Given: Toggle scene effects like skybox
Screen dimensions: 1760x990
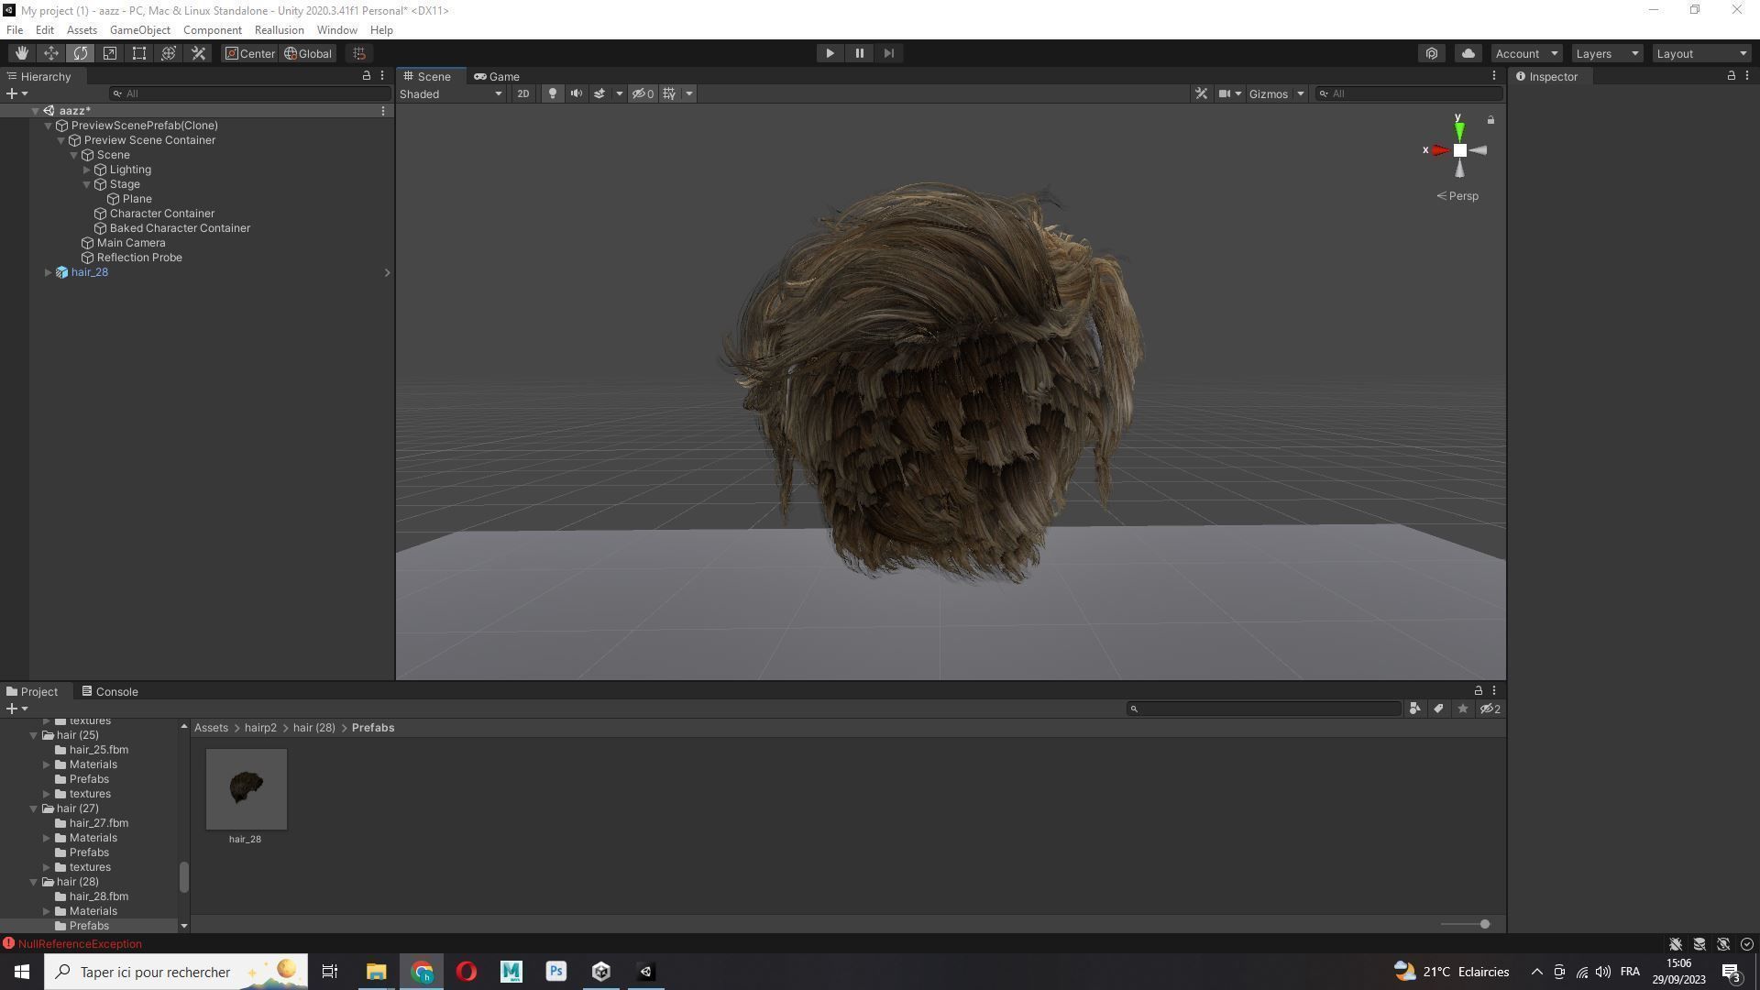Looking at the screenshot, I should coord(599,93).
